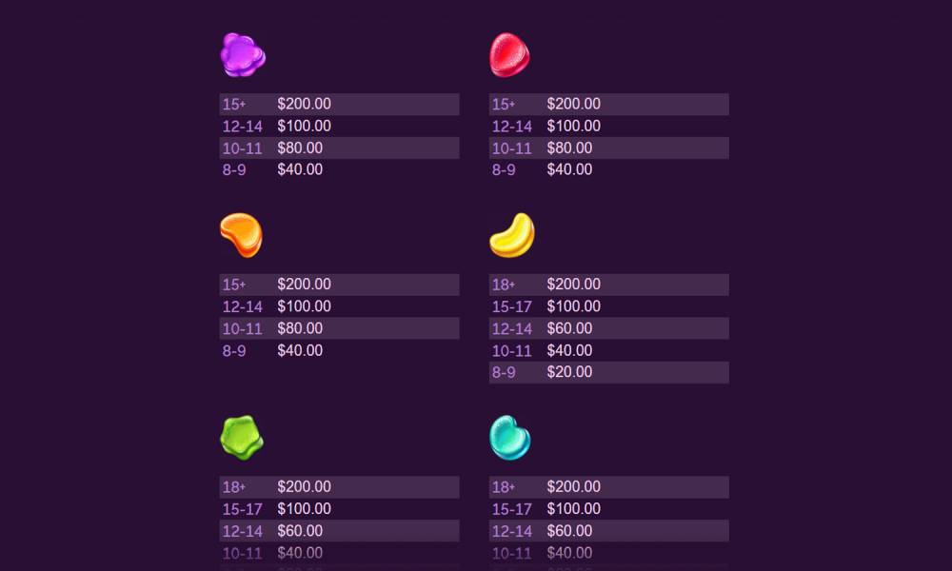952x571 pixels.
Task: Select purple candy 12-14 $100.00 row
Action: click(x=340, y=127)
